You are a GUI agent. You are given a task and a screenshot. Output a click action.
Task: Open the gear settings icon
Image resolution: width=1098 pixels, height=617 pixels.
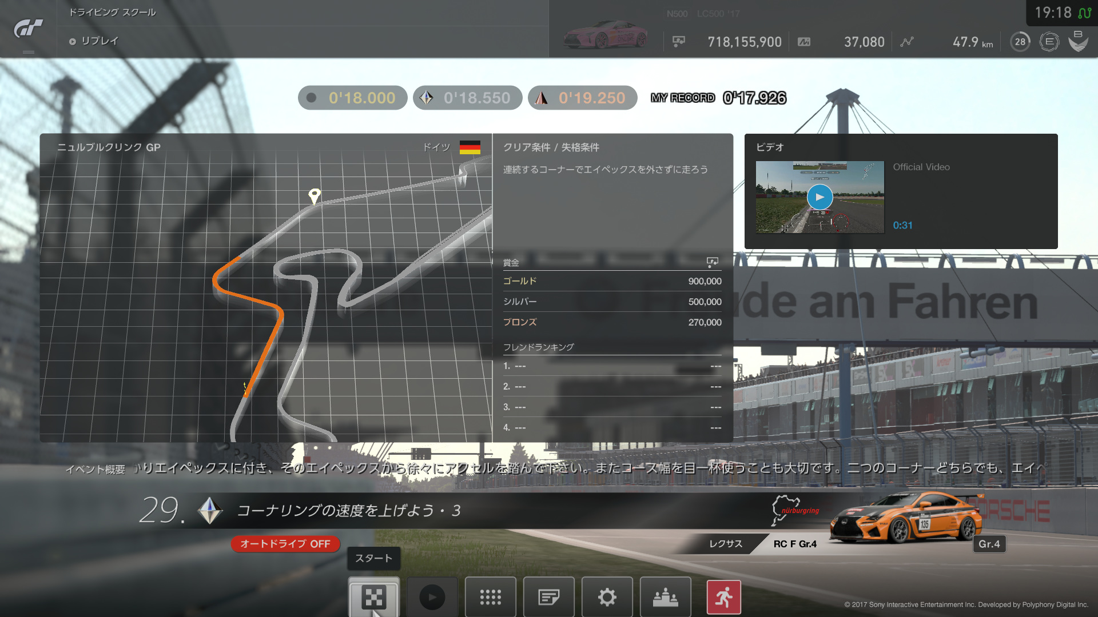607,598
